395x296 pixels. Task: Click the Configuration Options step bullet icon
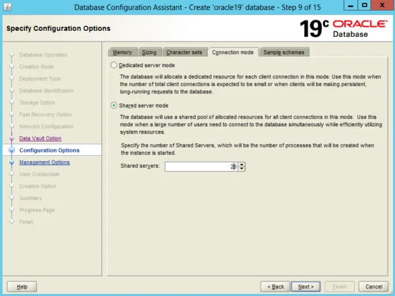(x=12, y=150)
